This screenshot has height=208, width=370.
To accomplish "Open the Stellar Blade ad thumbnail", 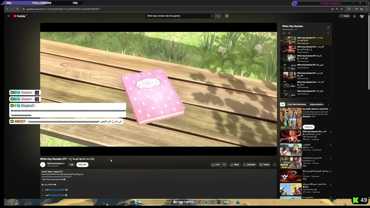I will pos(291,118).
